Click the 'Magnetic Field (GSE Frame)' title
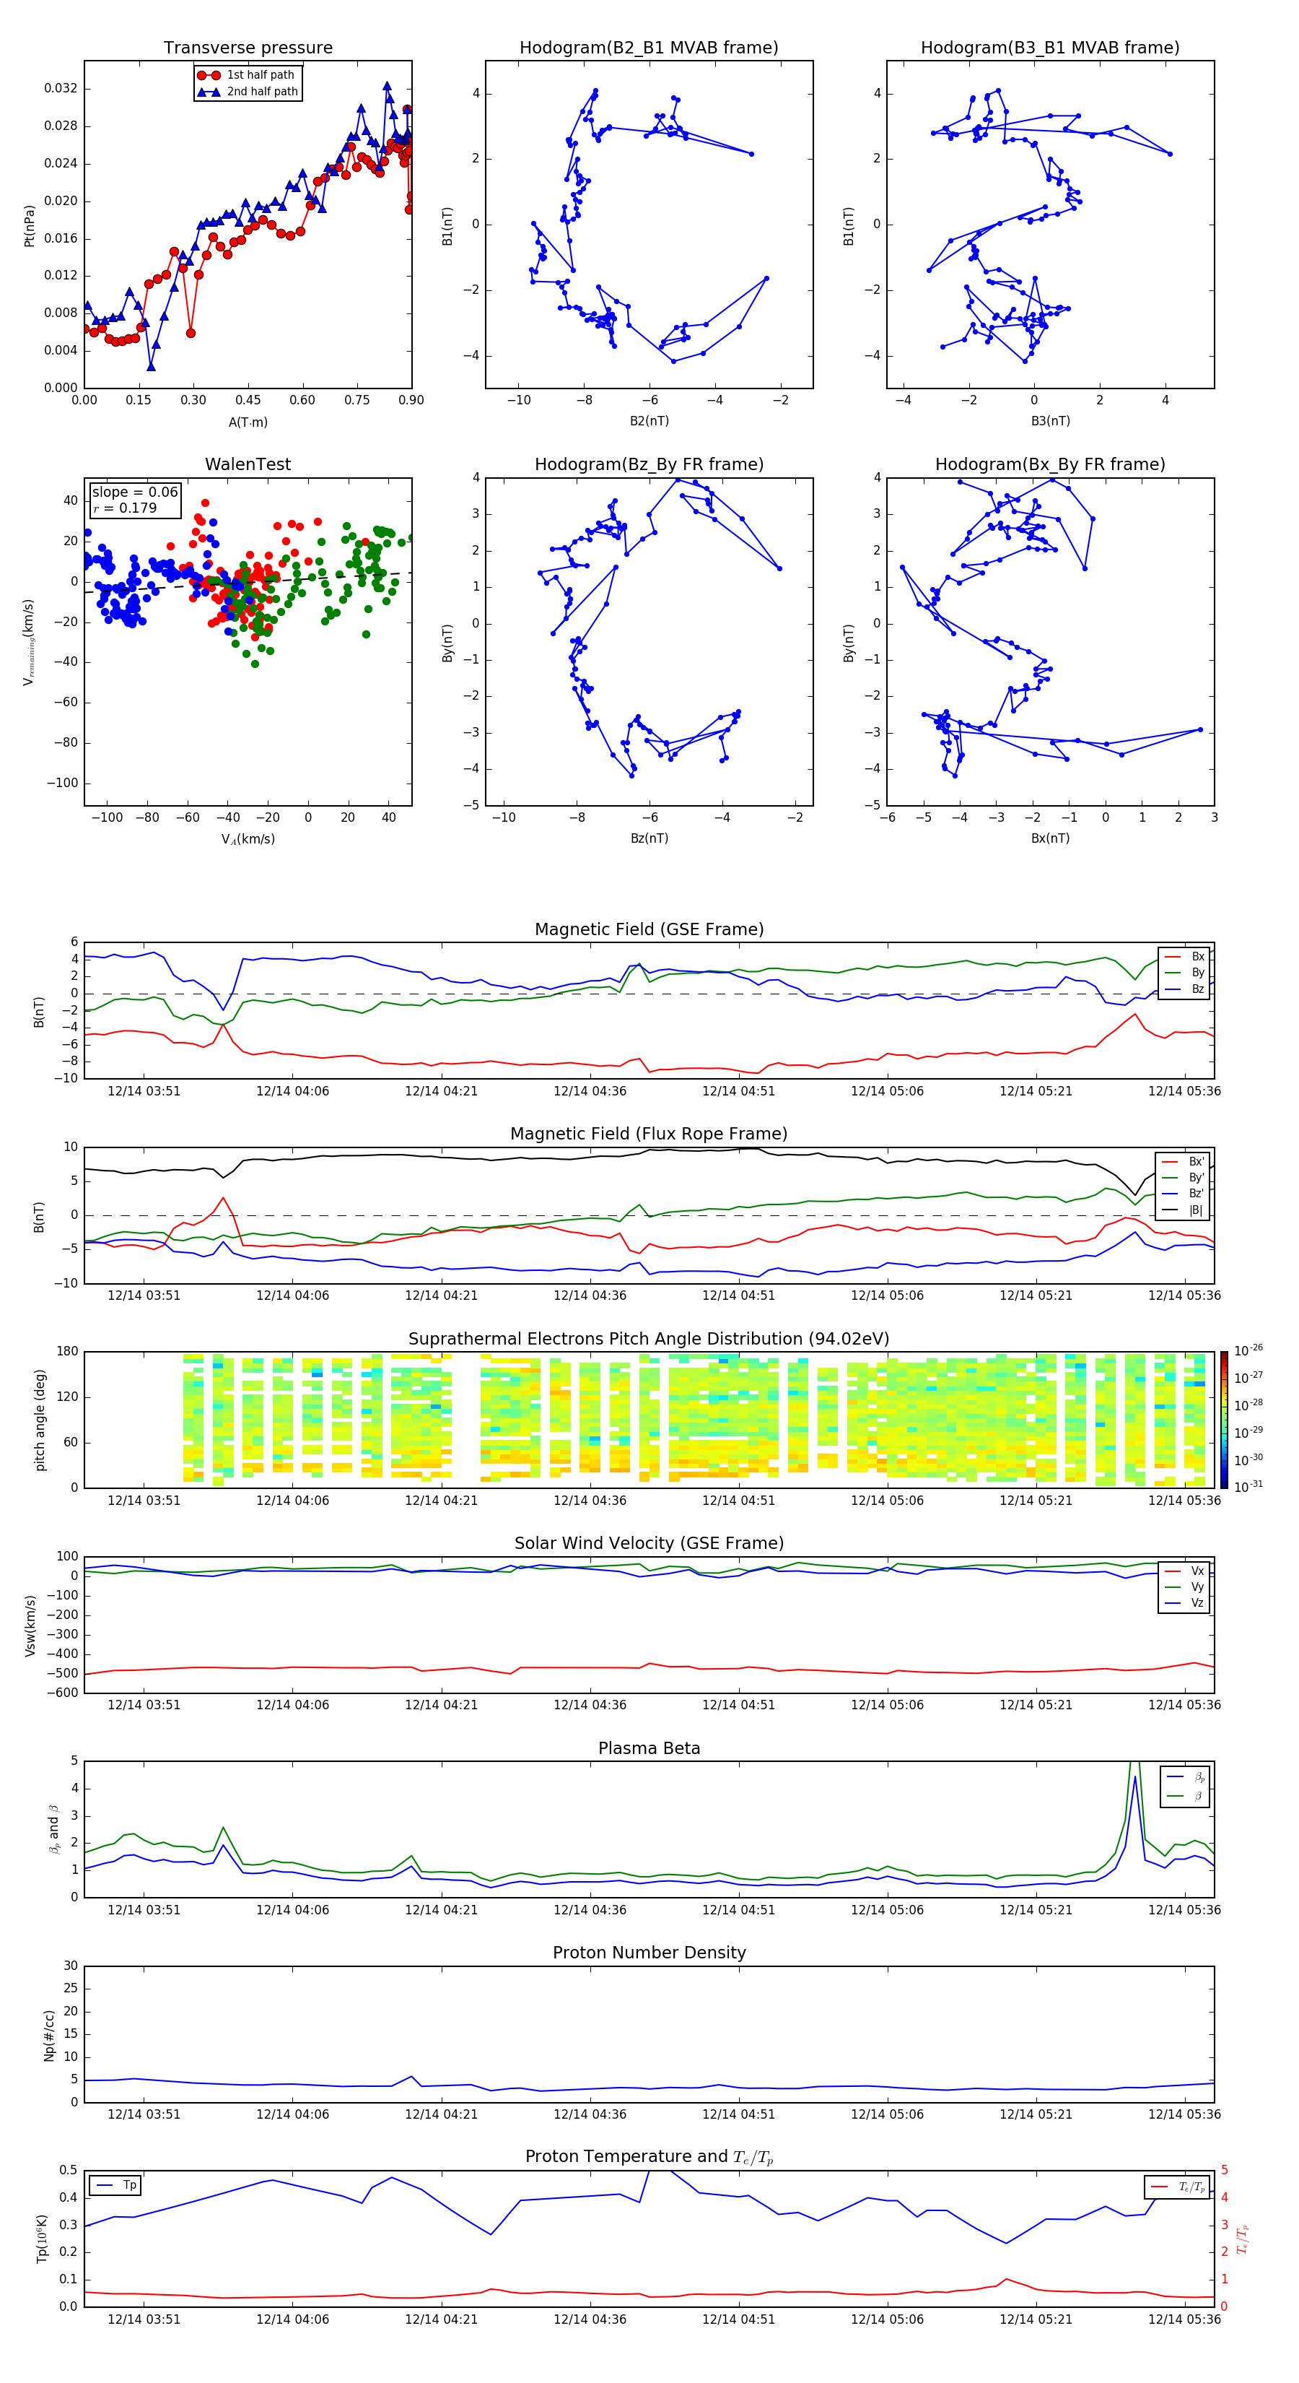Image resolution: width=1299 pixels, height=2383 pixels. (x=649, y=929)
